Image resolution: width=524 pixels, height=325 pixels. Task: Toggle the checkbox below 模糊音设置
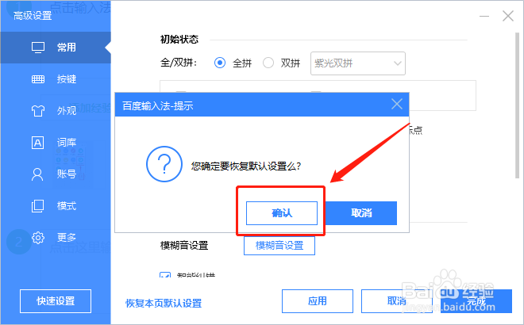165,275
